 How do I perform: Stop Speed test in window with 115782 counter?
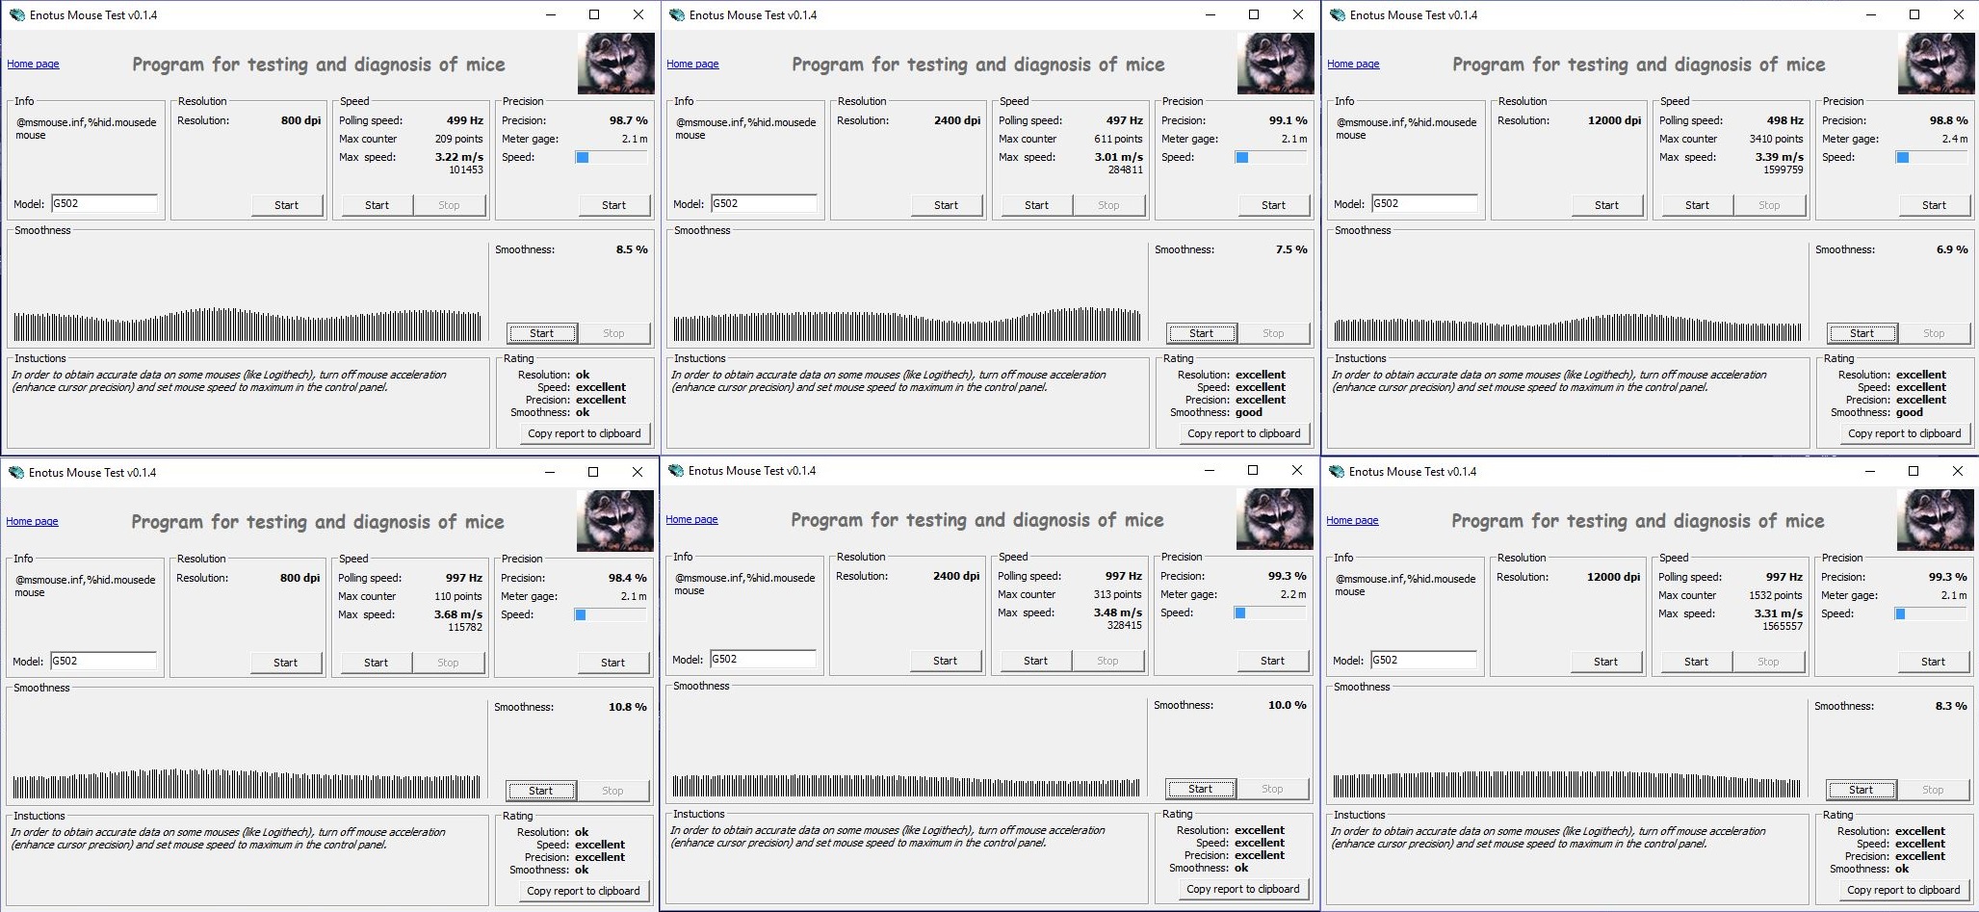[448, 663]
